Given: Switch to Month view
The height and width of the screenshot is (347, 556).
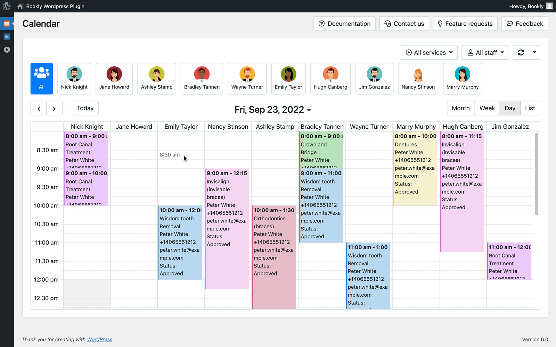Looking at the screenshot, I should point(460,108).
